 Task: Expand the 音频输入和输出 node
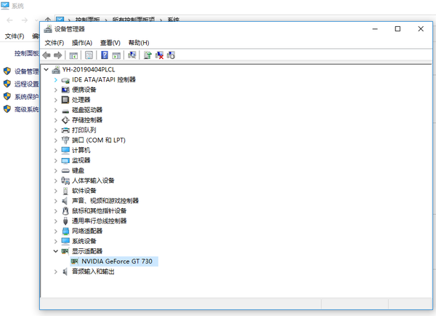(56, 272)
